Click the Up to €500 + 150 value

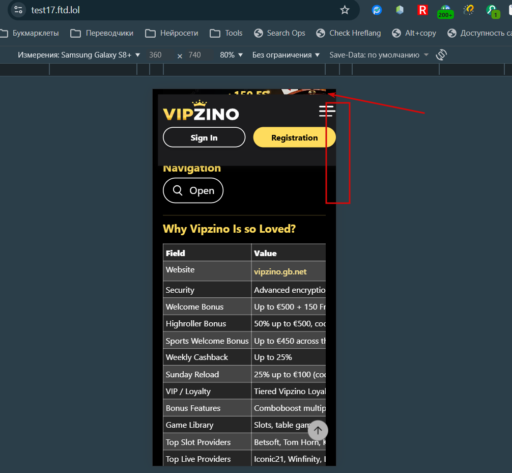(x=289, y=307)
